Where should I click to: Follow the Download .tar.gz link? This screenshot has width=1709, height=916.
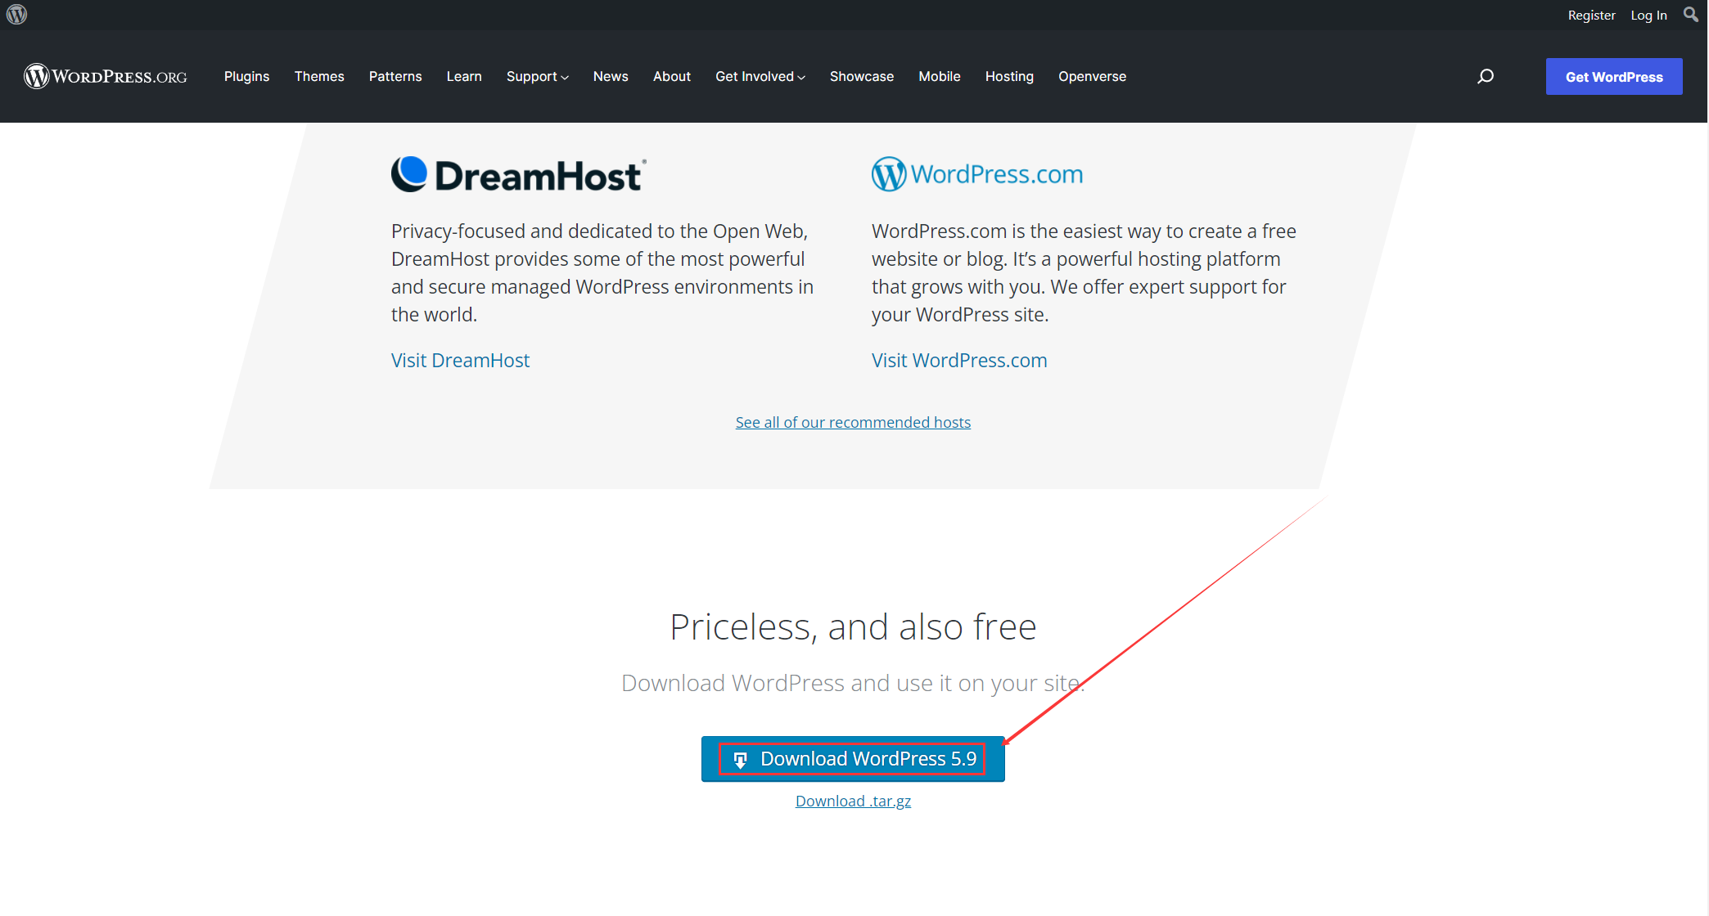click(853, 801)
